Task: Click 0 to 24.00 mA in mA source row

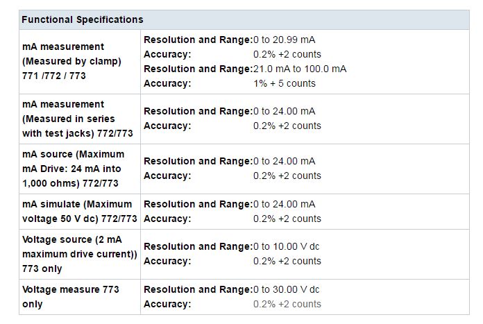Action: [x=284, y=161]
